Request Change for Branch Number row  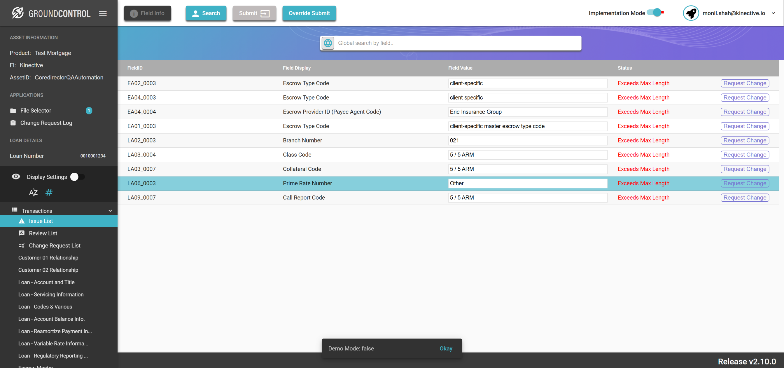(x=744, y=140)
